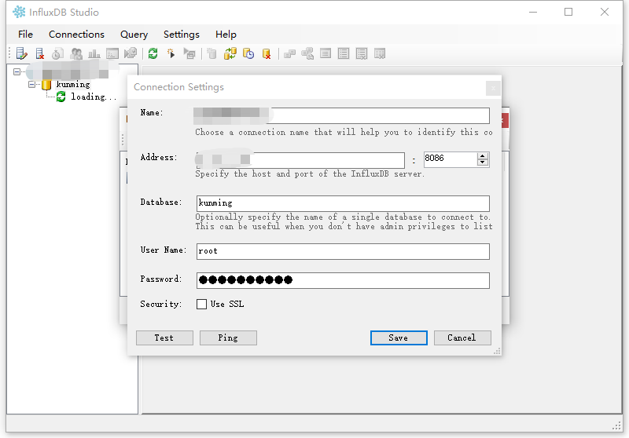Click the second grey lined list icon

coord(344,53)
